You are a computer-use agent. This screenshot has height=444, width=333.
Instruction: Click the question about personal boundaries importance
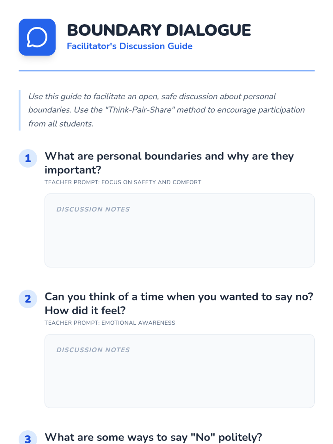[169, 163]
